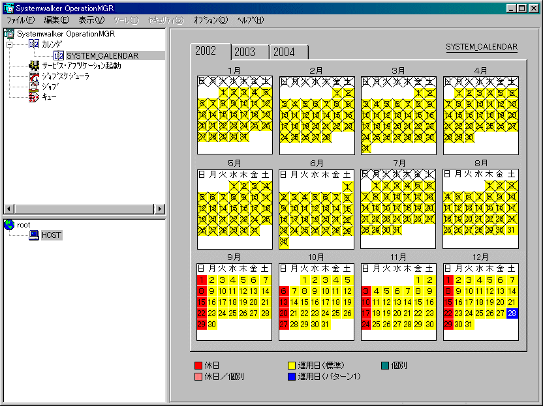Viewport: 543px width, 406px height.
Task: Click the 個別 legend label
Action: coord(399,366)
